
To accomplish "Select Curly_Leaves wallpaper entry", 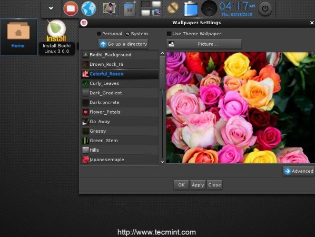I will point(120,83).
